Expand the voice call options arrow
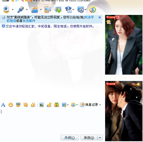Viewport: 143px width, 142px height. point(27,10)
